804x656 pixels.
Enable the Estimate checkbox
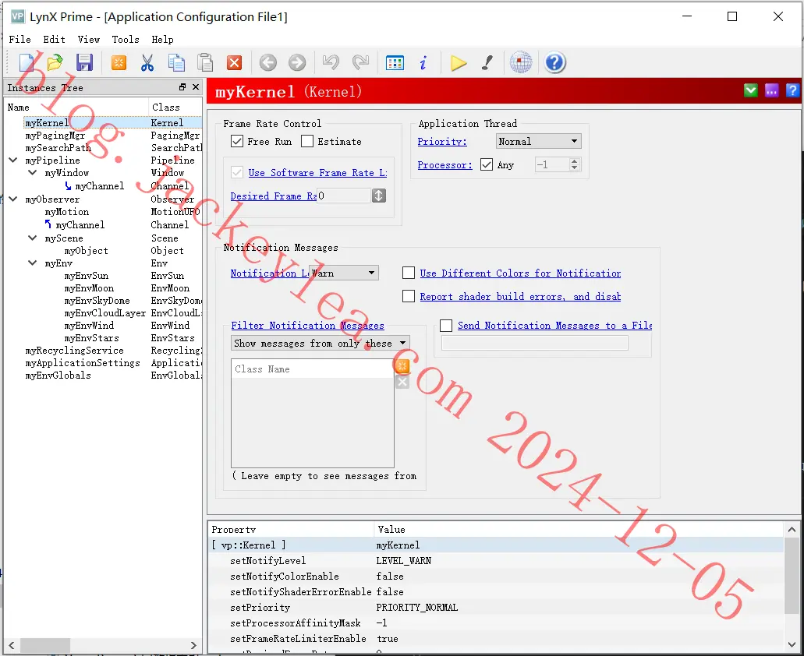click(x=307, y=141)
